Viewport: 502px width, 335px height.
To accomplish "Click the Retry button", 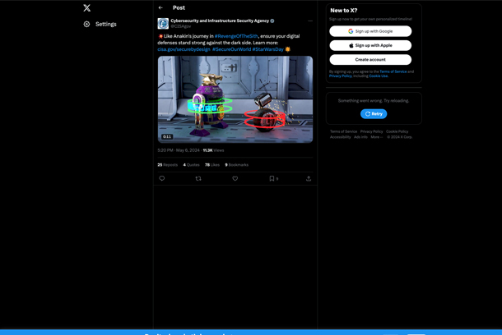I will pyautogui.click(x=374, y=114).
